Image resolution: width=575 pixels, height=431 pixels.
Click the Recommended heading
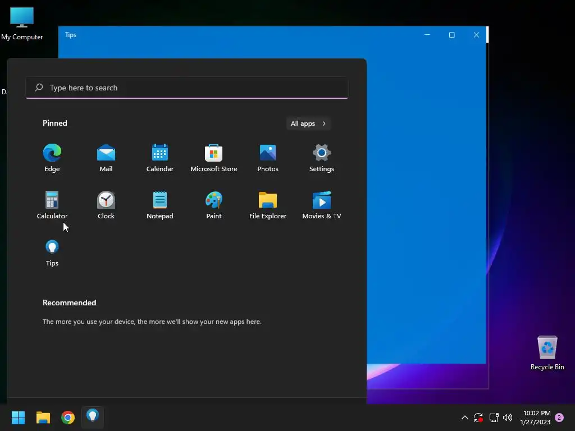(69, 302)
